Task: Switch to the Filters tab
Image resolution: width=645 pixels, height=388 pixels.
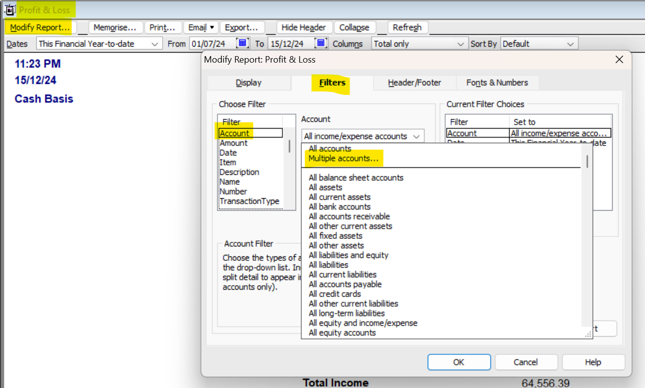Action: 332,82
